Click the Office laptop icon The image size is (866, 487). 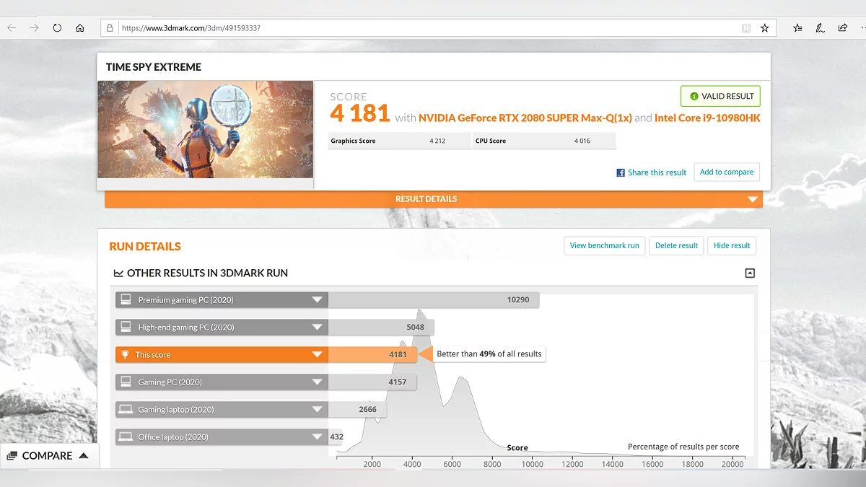tap(126, 436)
